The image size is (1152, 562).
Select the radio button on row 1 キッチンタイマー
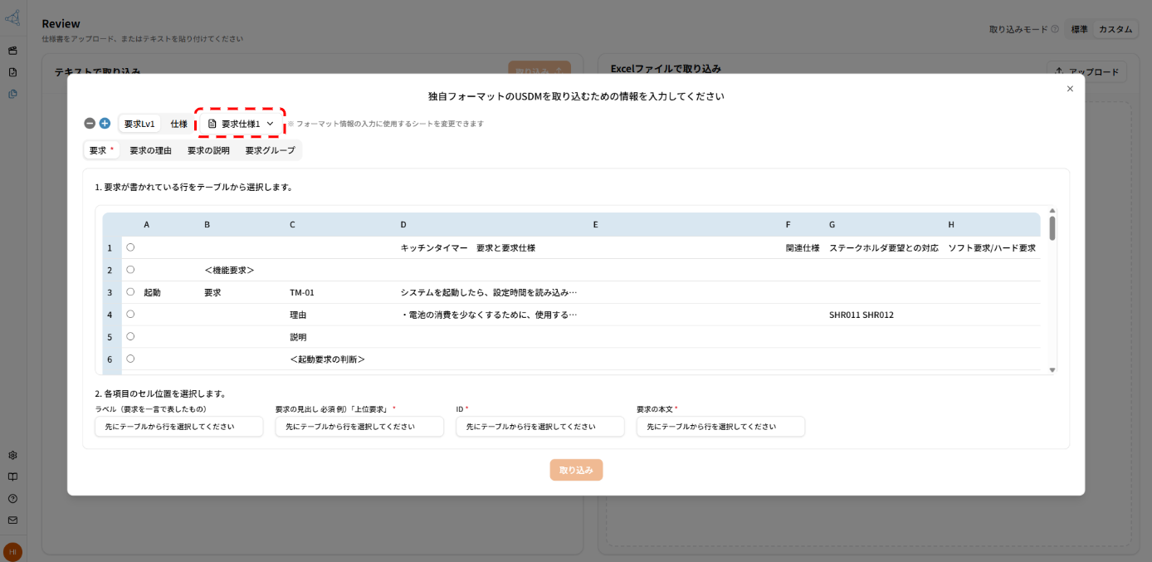pyautogui.click(x=129, y=247)
